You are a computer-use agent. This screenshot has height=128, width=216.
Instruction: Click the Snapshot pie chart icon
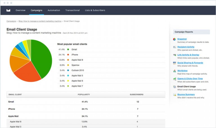click(x=174, y=39)
